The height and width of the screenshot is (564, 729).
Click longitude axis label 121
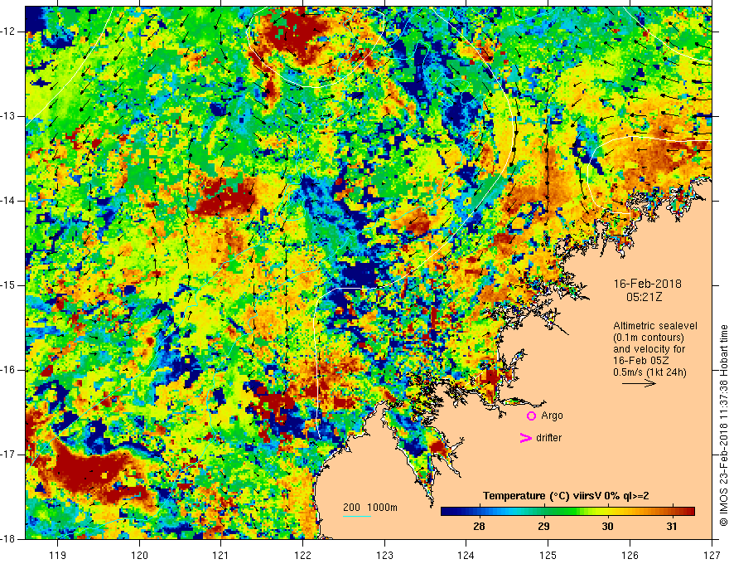click(221, 555)
